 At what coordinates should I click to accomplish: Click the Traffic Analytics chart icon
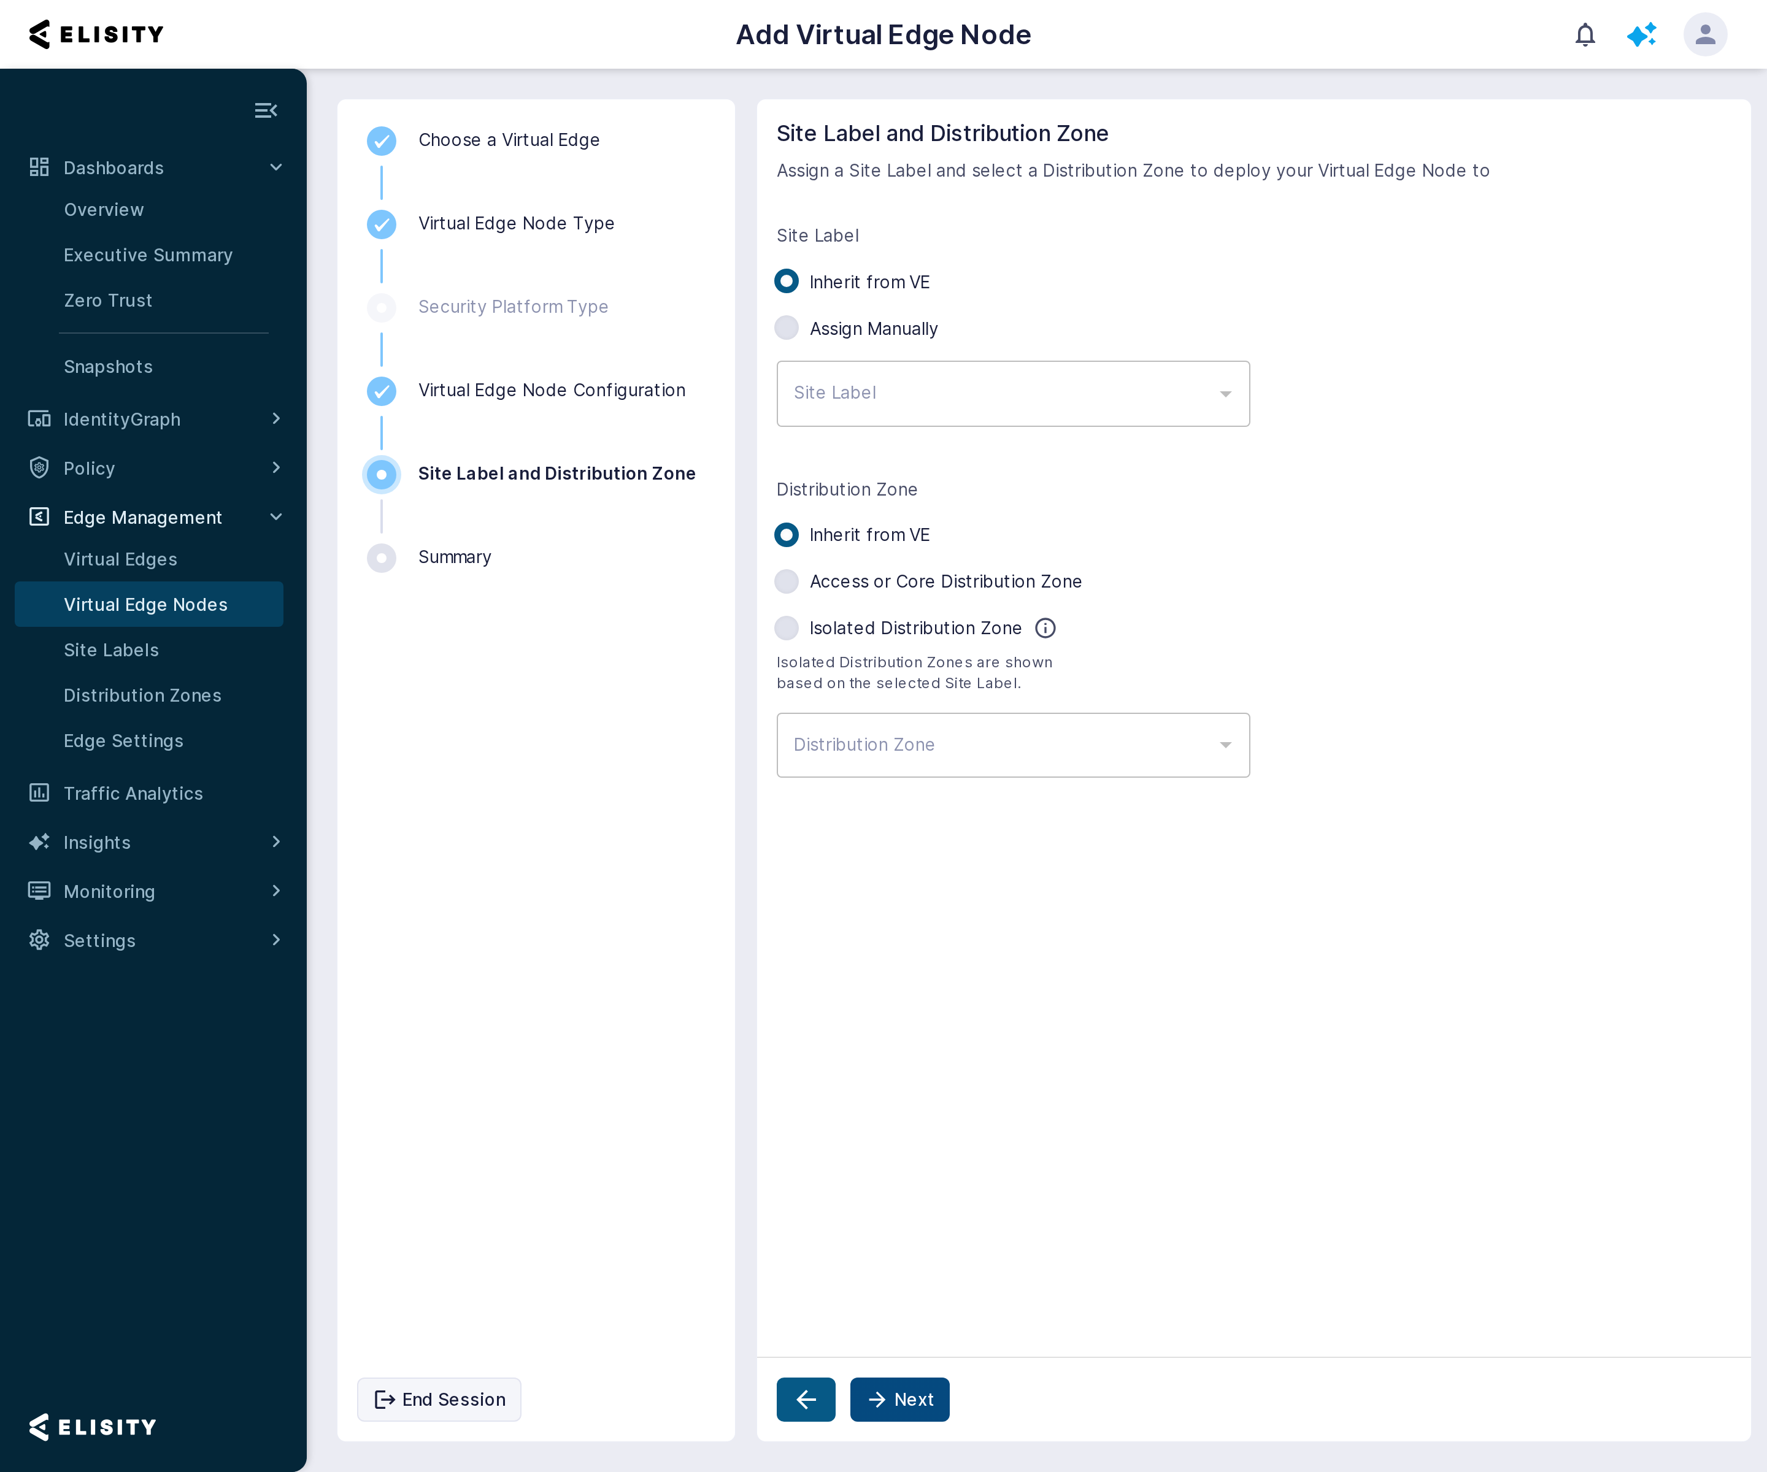tap(39, 792)
